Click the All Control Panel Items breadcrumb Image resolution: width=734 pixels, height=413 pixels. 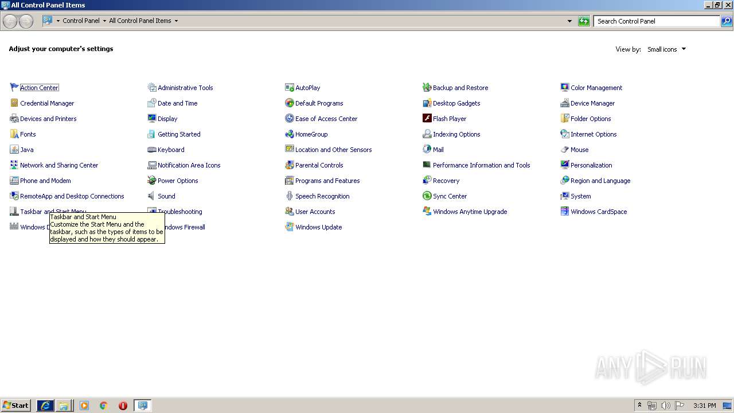140,21
